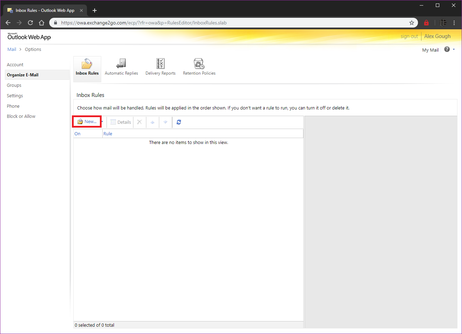Refresh the inbox rules list
The image size is (462, 334).
(179, 122)
